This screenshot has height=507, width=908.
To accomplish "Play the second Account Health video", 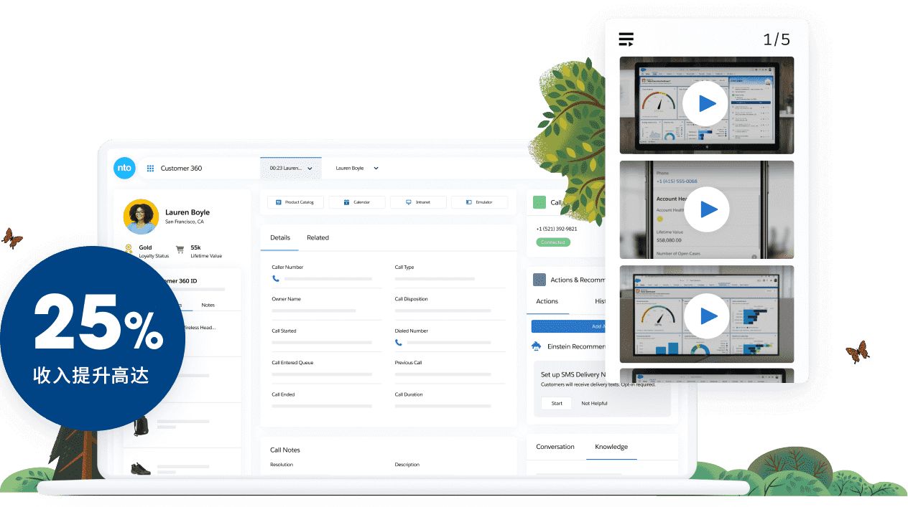I will coord(707,209).
